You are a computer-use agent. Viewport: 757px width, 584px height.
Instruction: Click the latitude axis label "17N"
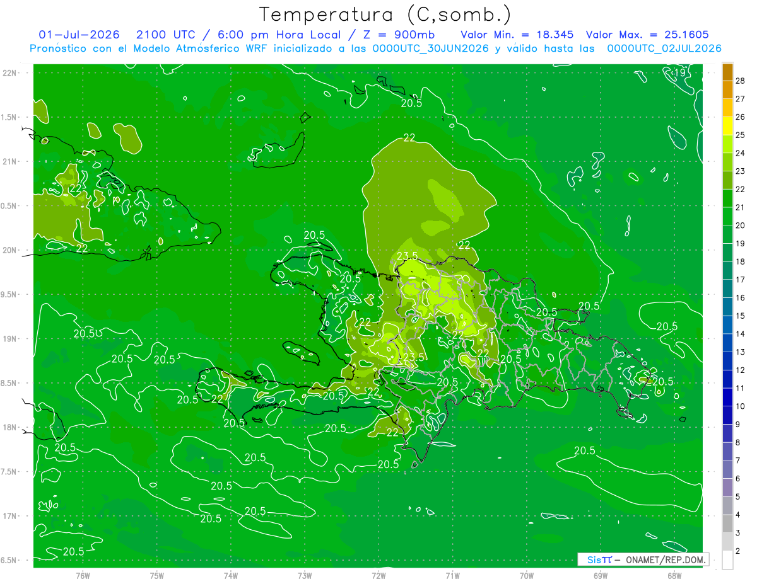(10, 516)
